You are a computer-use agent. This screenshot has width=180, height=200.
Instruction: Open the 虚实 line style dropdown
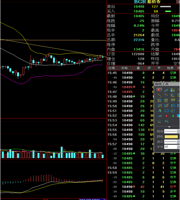tap(178, 141)
